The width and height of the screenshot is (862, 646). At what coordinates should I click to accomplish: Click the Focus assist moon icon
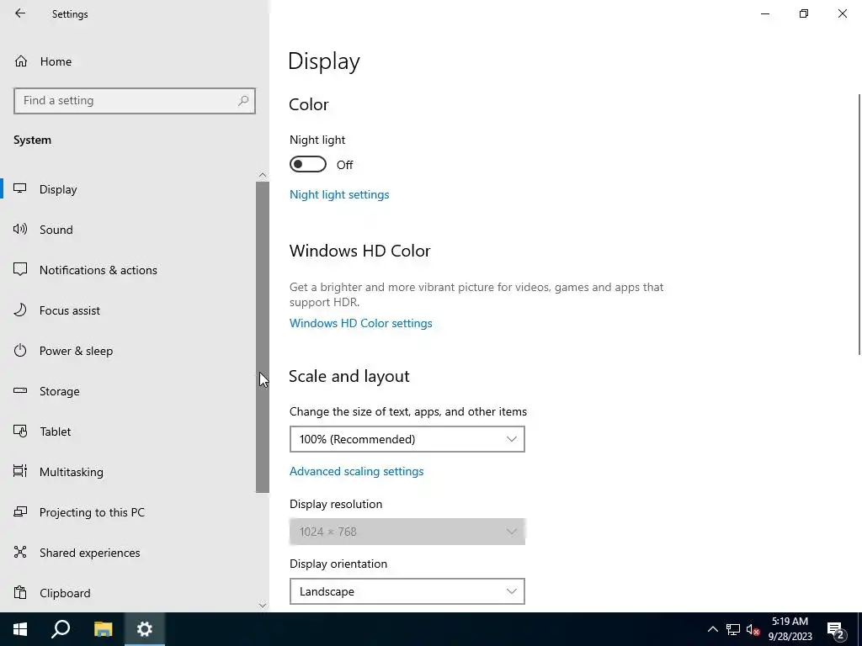tap(20, 310)
